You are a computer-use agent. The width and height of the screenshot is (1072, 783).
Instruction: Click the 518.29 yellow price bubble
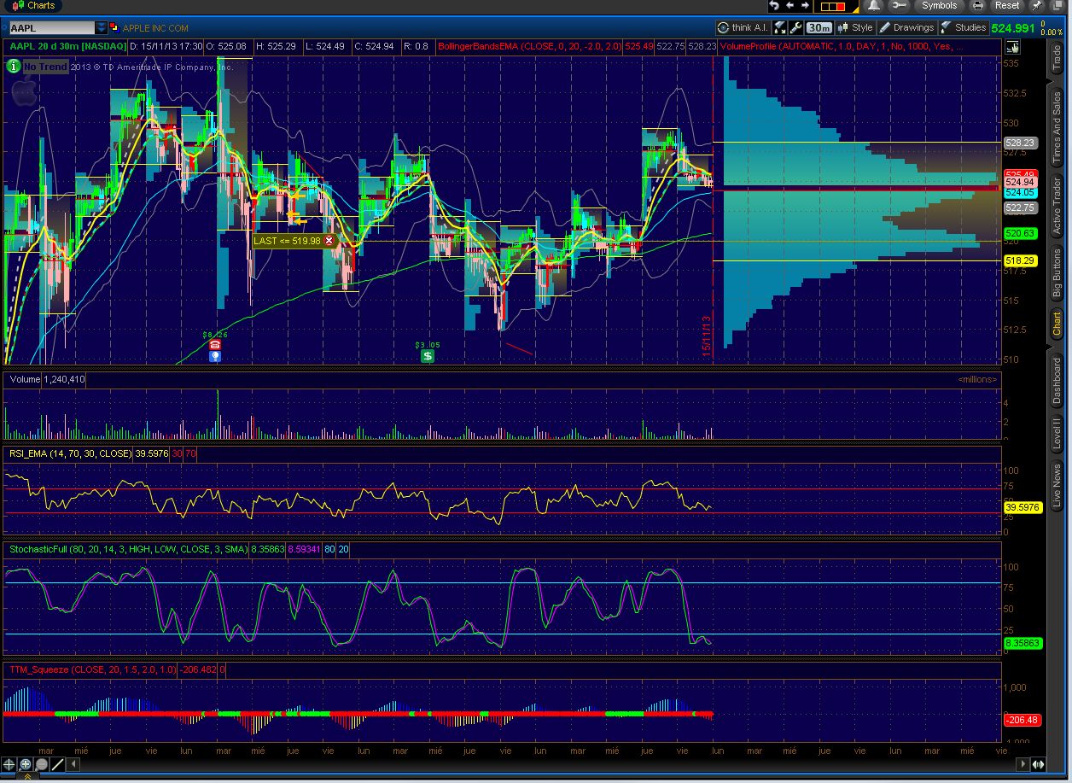tap(1020, 260)
